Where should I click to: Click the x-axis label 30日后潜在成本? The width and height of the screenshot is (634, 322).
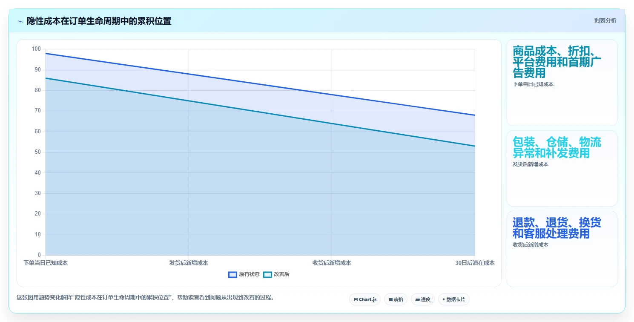coord(475,263)
